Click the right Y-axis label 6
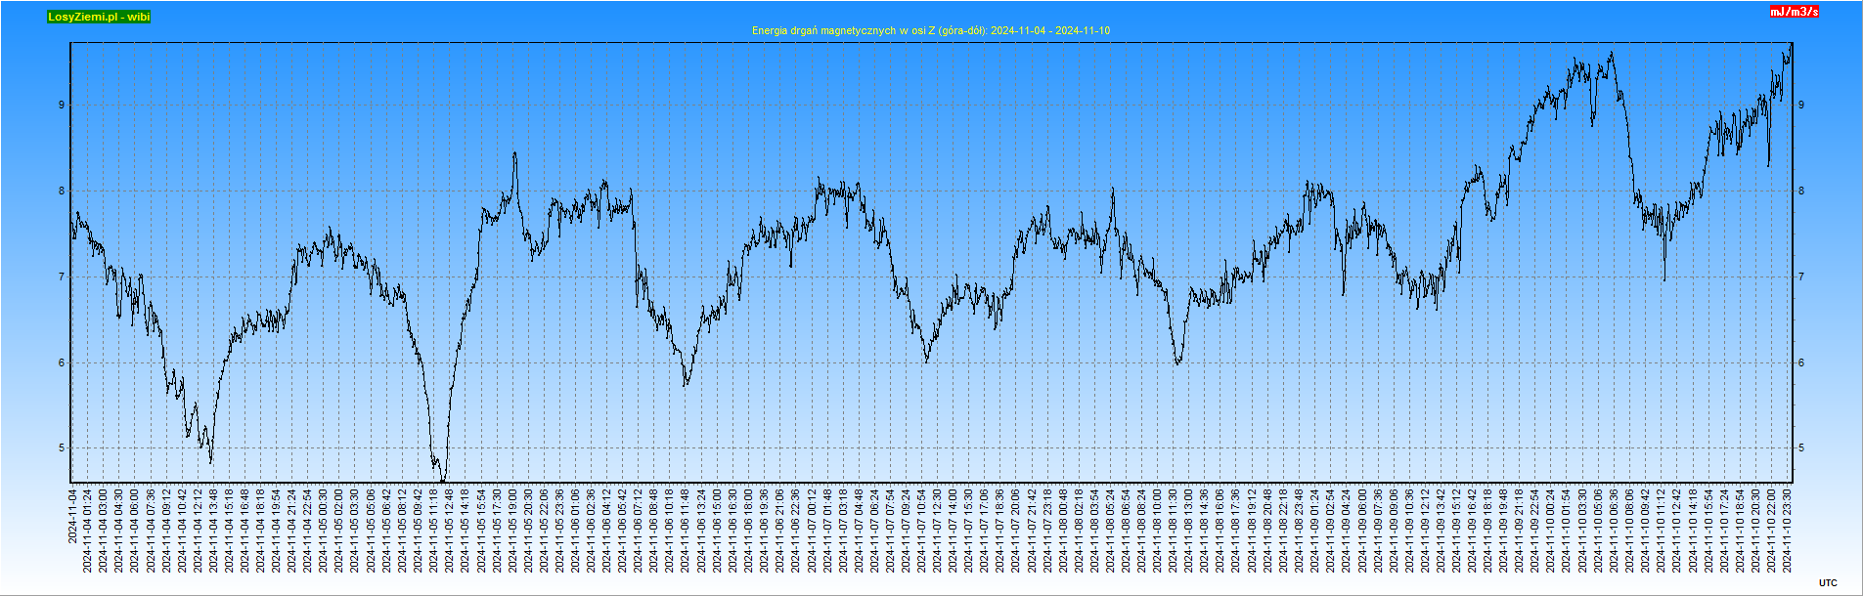 1801,362
